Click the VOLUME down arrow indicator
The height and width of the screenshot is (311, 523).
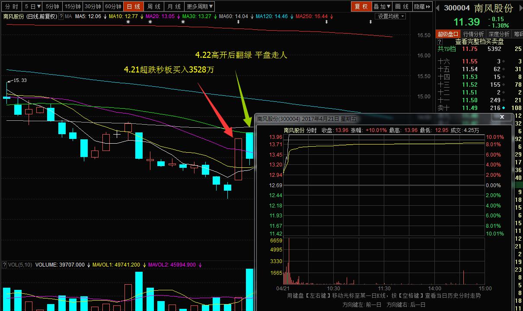[x=89, y=265]
